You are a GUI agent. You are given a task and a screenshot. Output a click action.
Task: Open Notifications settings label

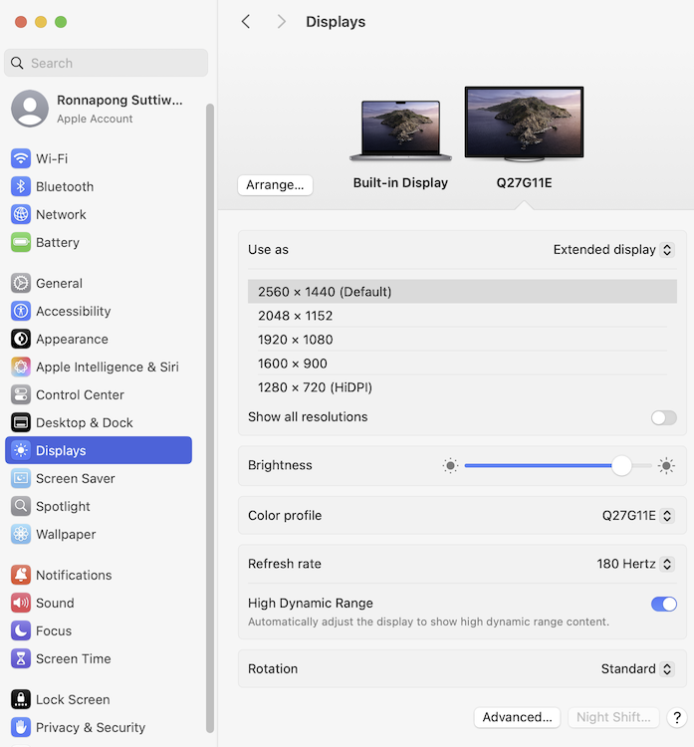pyautogui.click(x=74, y=575)
